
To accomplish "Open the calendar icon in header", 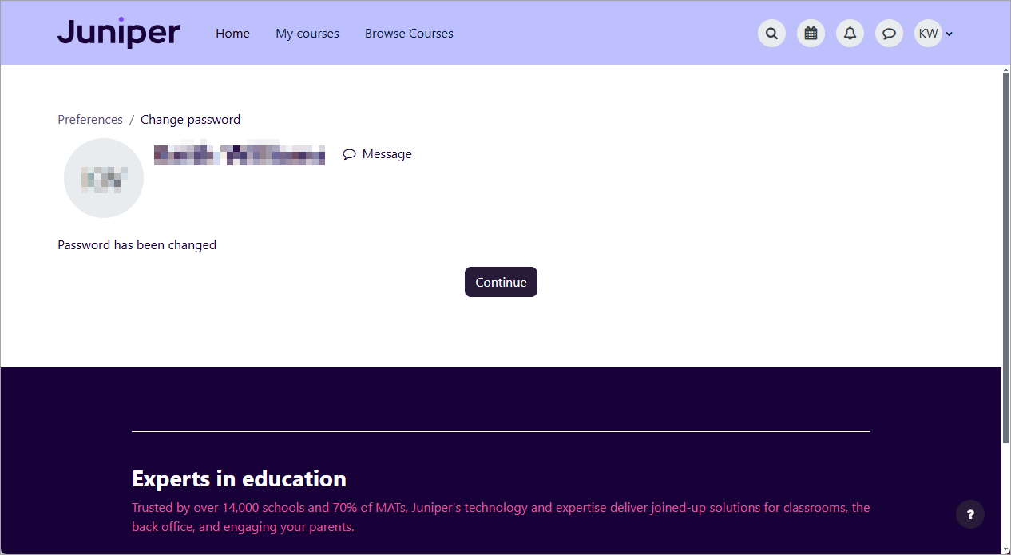I will [x=811, y=34].
